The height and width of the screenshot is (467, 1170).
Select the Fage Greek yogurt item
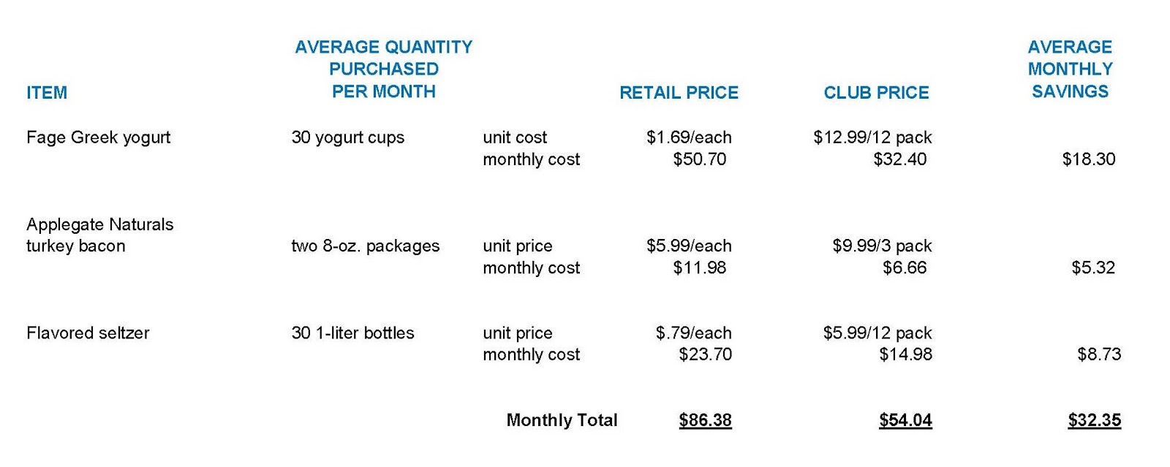98,137
